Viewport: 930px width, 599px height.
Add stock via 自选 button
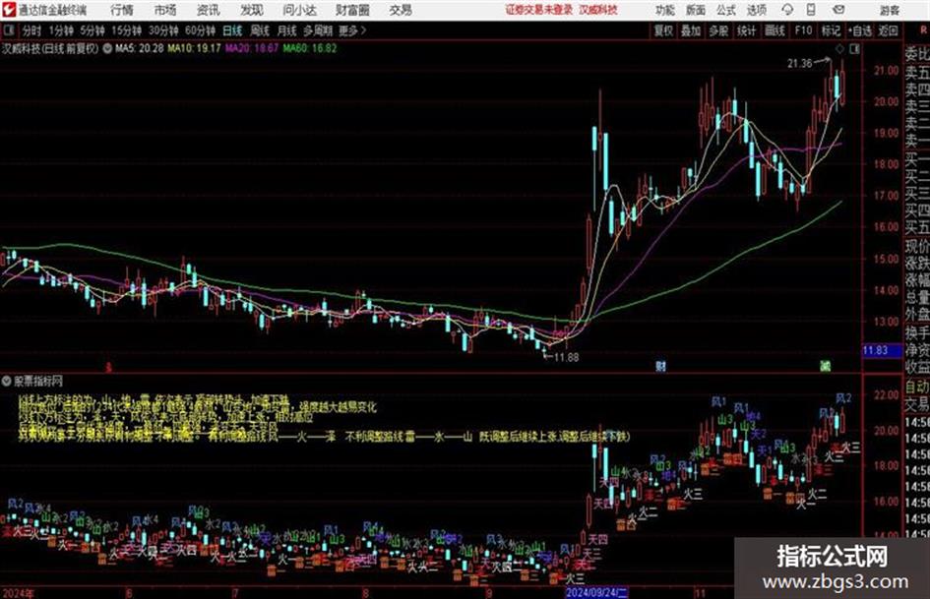[x=859, y=30]
